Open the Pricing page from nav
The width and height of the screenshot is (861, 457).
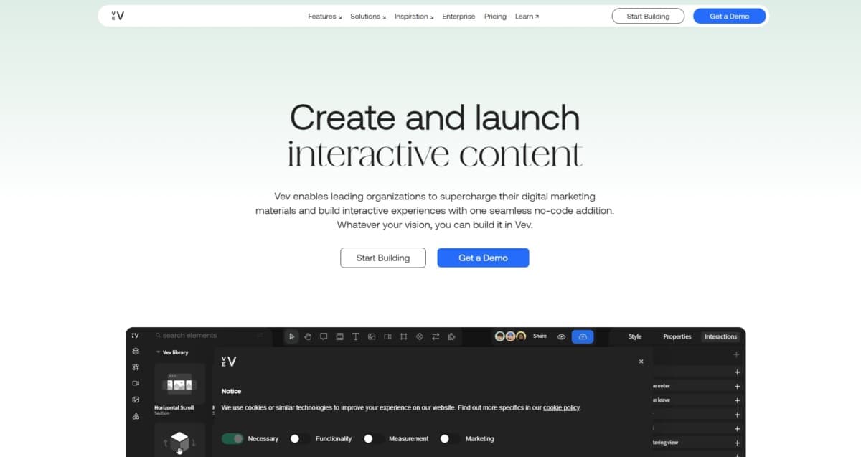click(x=495, y=17)
